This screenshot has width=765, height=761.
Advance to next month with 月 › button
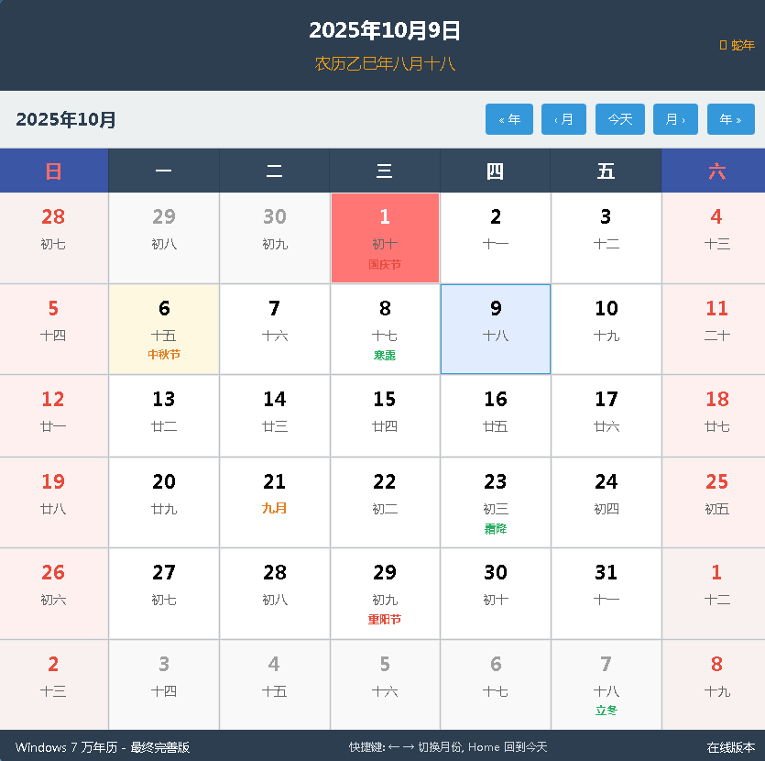[x=675, y=119]
